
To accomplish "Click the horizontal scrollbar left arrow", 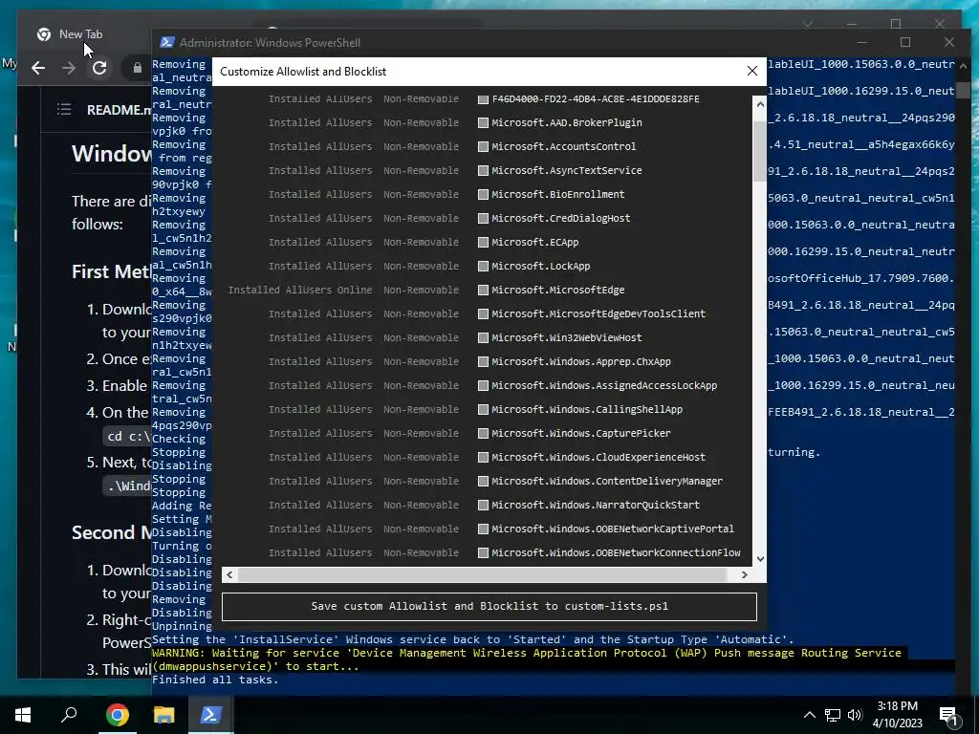I will [x=229, y=574].
